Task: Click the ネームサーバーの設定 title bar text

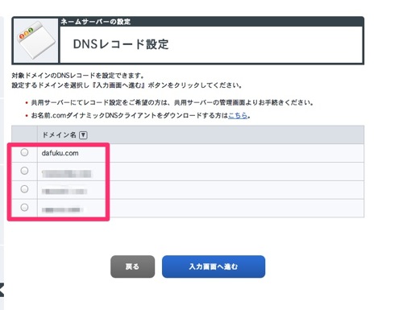Action: (x=96, y=22)
